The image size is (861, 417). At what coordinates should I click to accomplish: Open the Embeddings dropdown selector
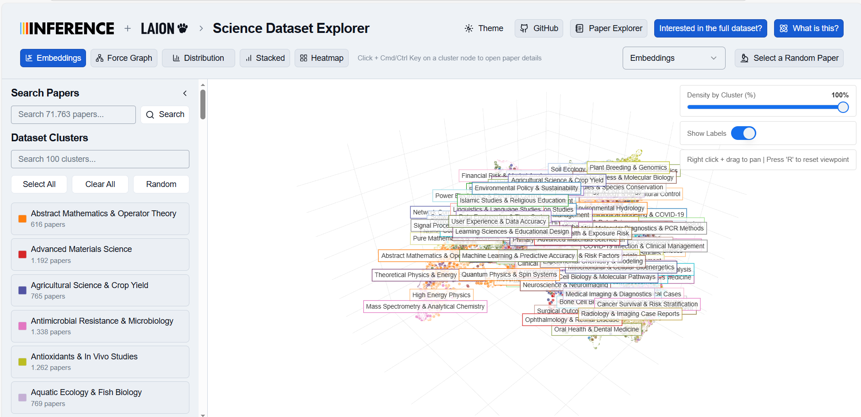click(x=673, y=58)
